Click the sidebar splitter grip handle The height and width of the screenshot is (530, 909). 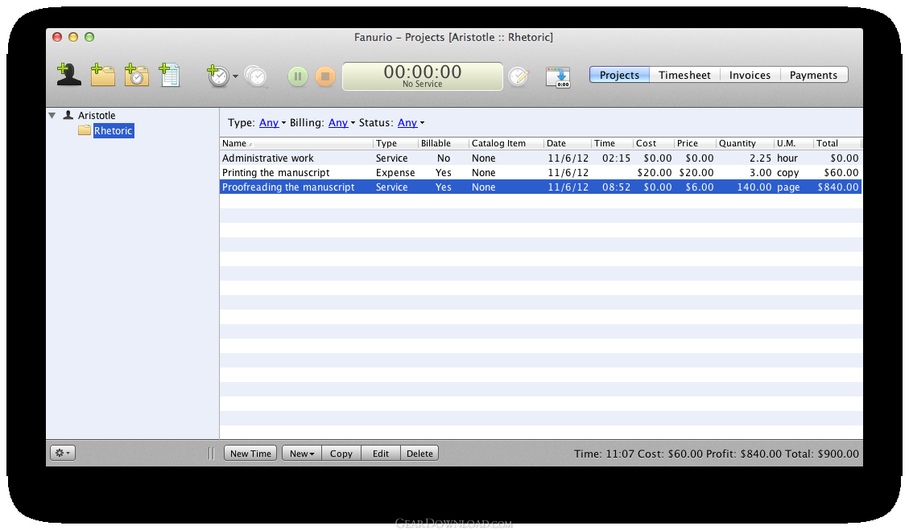[x=211, y=453]
